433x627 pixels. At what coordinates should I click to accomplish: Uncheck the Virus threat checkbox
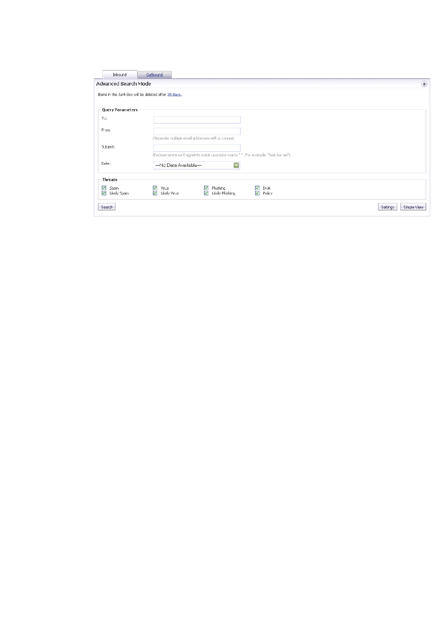(155, 188)
